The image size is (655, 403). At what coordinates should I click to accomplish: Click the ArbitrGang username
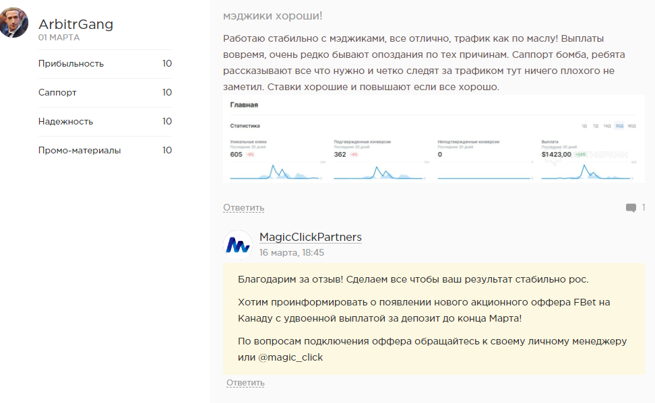point(75,24)
